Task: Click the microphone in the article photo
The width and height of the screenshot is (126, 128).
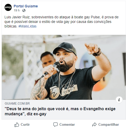Action: pyautogui.click(x=51, y=69)
